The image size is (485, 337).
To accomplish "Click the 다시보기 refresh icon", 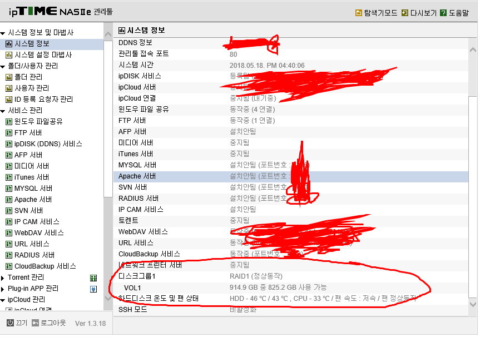I will (404, 13).
